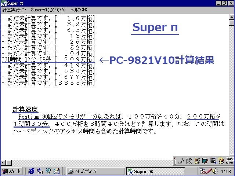Screen dimensions: 235x176
Task: Click the horizontal scrollbar left arrow
Action: [x=3, y=163]
